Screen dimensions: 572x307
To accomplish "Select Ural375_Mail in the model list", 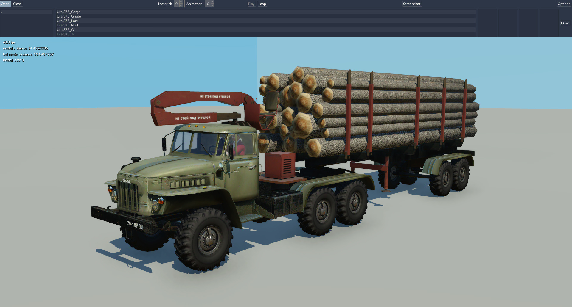I will click(266, 25).
